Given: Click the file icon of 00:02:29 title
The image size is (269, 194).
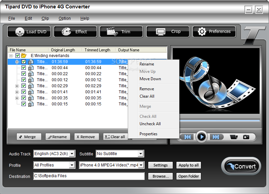Looking at the screenshot, I should 31,86.
